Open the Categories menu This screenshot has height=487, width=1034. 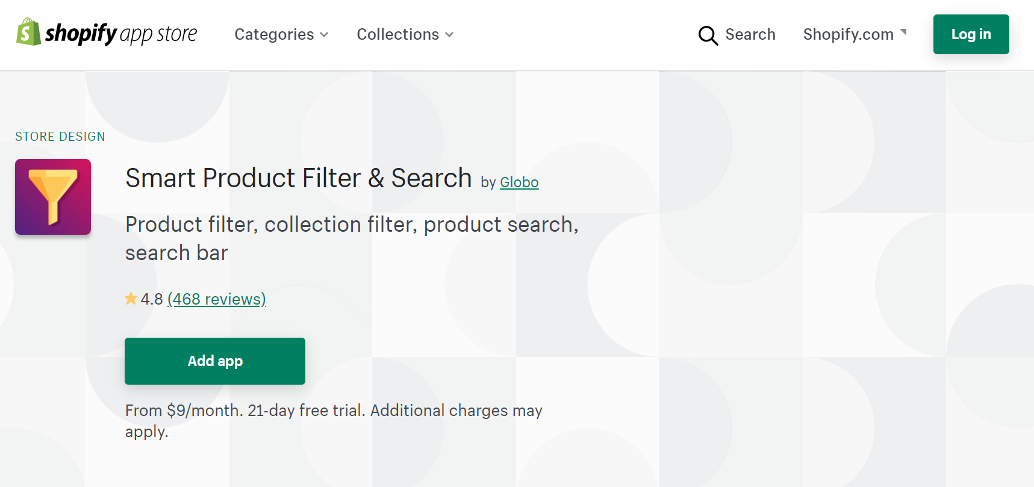[x=274, y=34]
